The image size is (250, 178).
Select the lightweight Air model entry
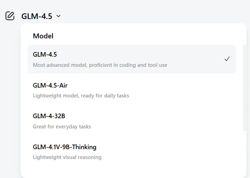click(x=132, y=90)
